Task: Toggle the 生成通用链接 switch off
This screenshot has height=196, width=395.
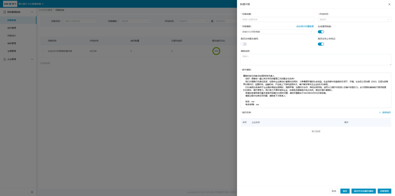Action: pyautogui.click(x=321, y=32)
